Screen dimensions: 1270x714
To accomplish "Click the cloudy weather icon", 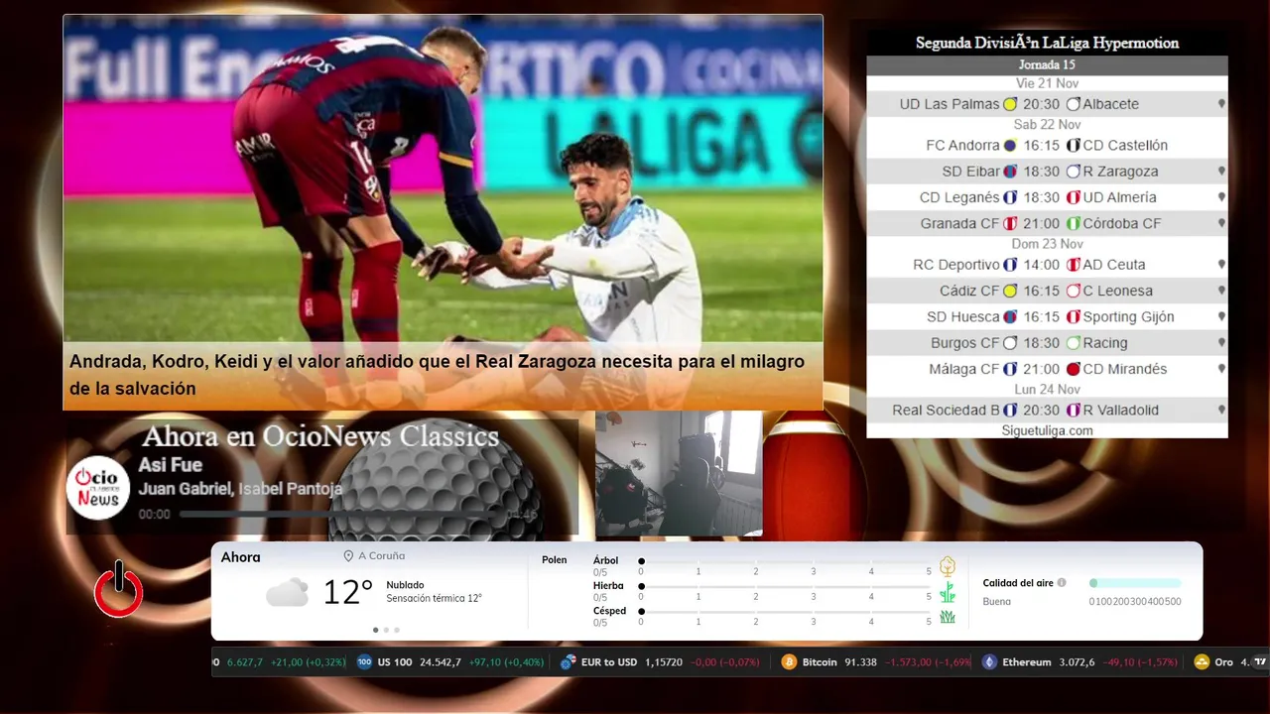I will tap(287, 592).
